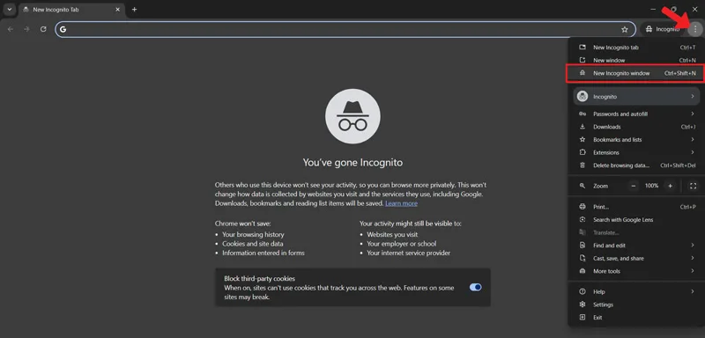Screen dimensions: 705x338
Task: Click inside the address bar field
Action: click(342, 29)
